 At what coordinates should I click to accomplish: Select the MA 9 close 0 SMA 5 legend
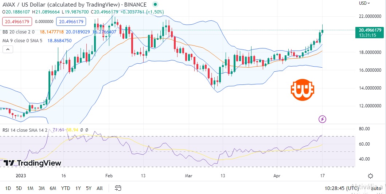pos(22,40)
